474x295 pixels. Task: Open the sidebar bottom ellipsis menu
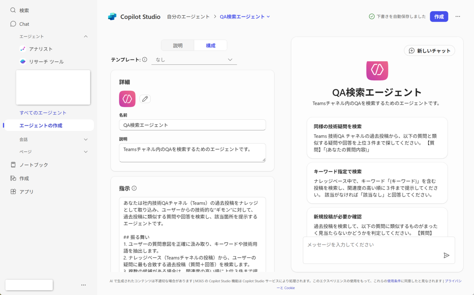tap(83, 285)
